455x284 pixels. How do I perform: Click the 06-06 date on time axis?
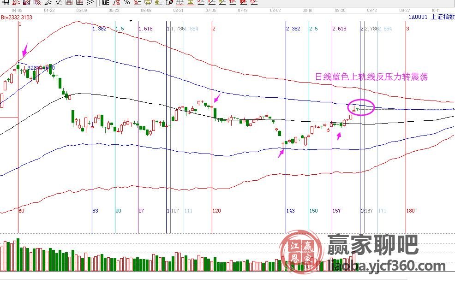(146, 11)
